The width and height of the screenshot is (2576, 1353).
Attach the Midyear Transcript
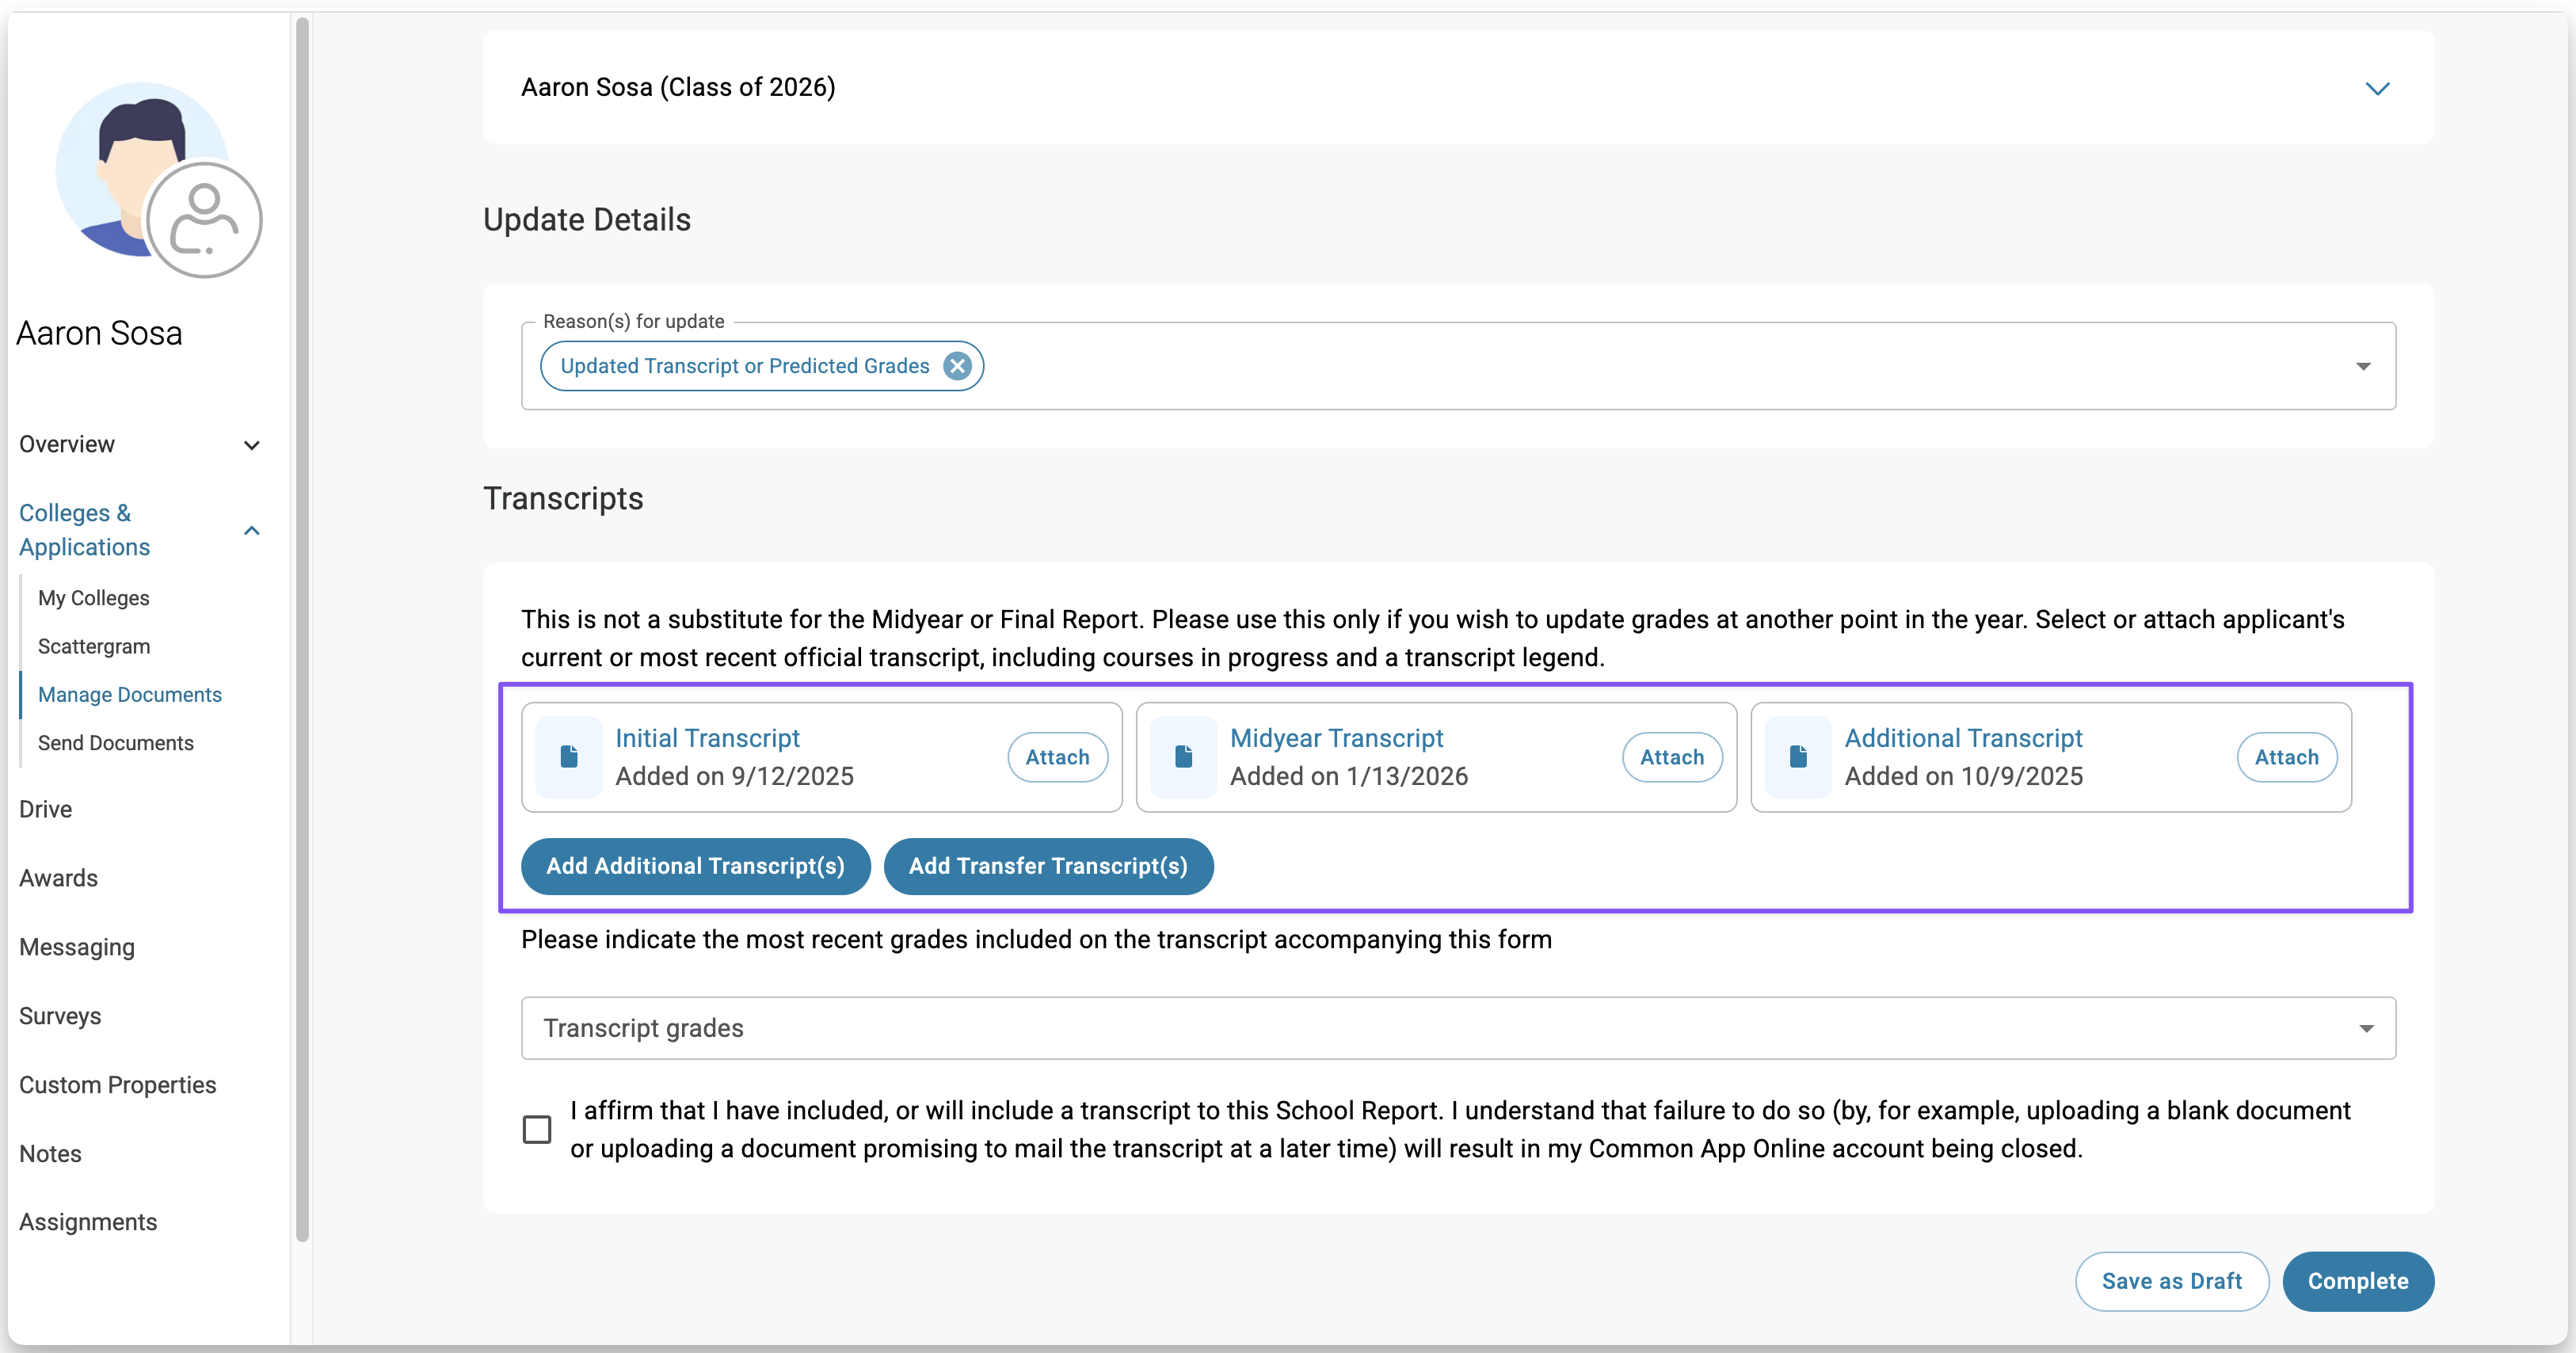(1671, 757)
